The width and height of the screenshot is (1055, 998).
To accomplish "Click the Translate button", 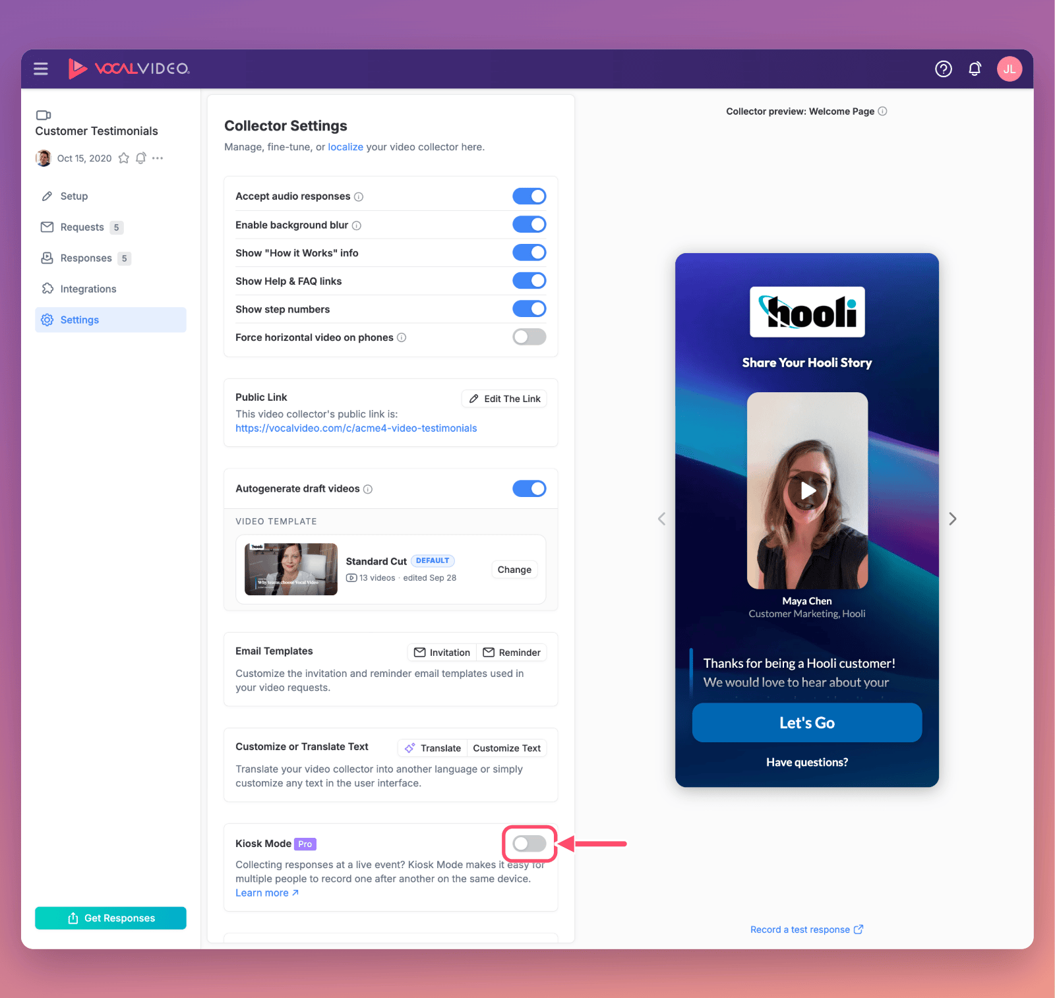I will 433,748.
